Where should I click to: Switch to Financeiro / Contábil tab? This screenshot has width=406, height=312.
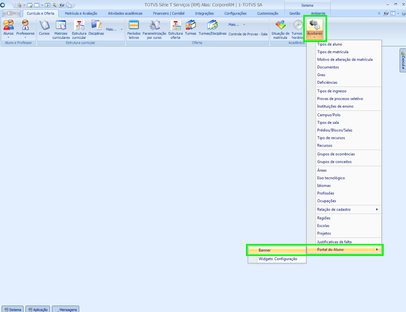coord(169,13)
